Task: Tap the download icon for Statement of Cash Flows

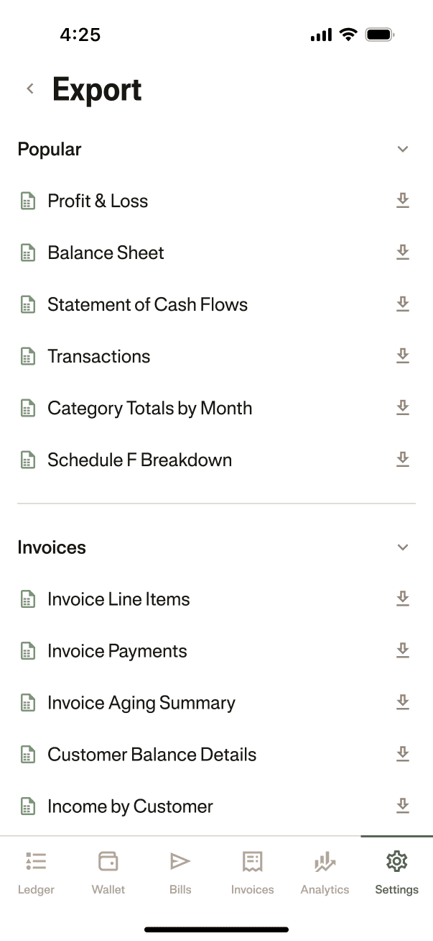Action: (x=403, y=304)
